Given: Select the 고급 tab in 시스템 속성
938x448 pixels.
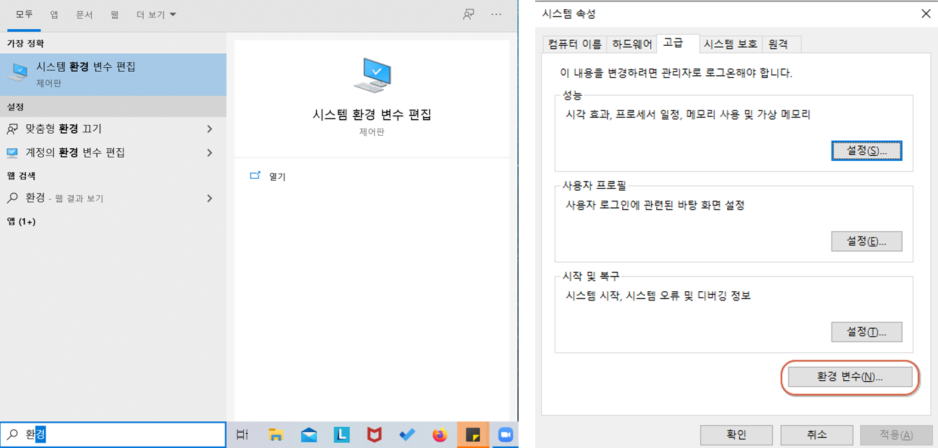Looking at the screenshot, I should click(x=677, y=43).
